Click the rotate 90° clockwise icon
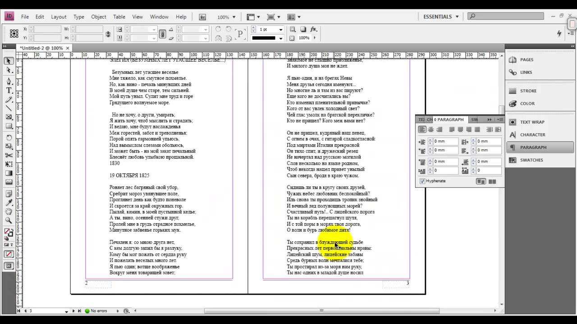 (x=218, y=29)
